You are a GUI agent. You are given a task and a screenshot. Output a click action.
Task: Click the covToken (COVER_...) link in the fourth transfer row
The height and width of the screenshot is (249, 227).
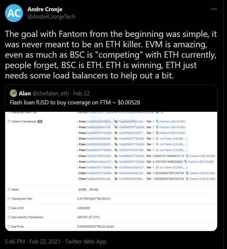coord(173,139)
